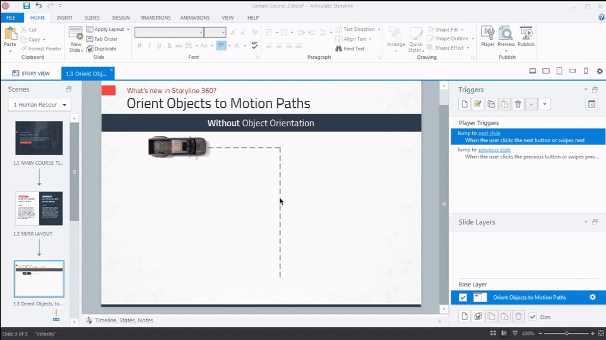
Task: Switch to the INSERT ribbon tab
Action: (64, 18)
